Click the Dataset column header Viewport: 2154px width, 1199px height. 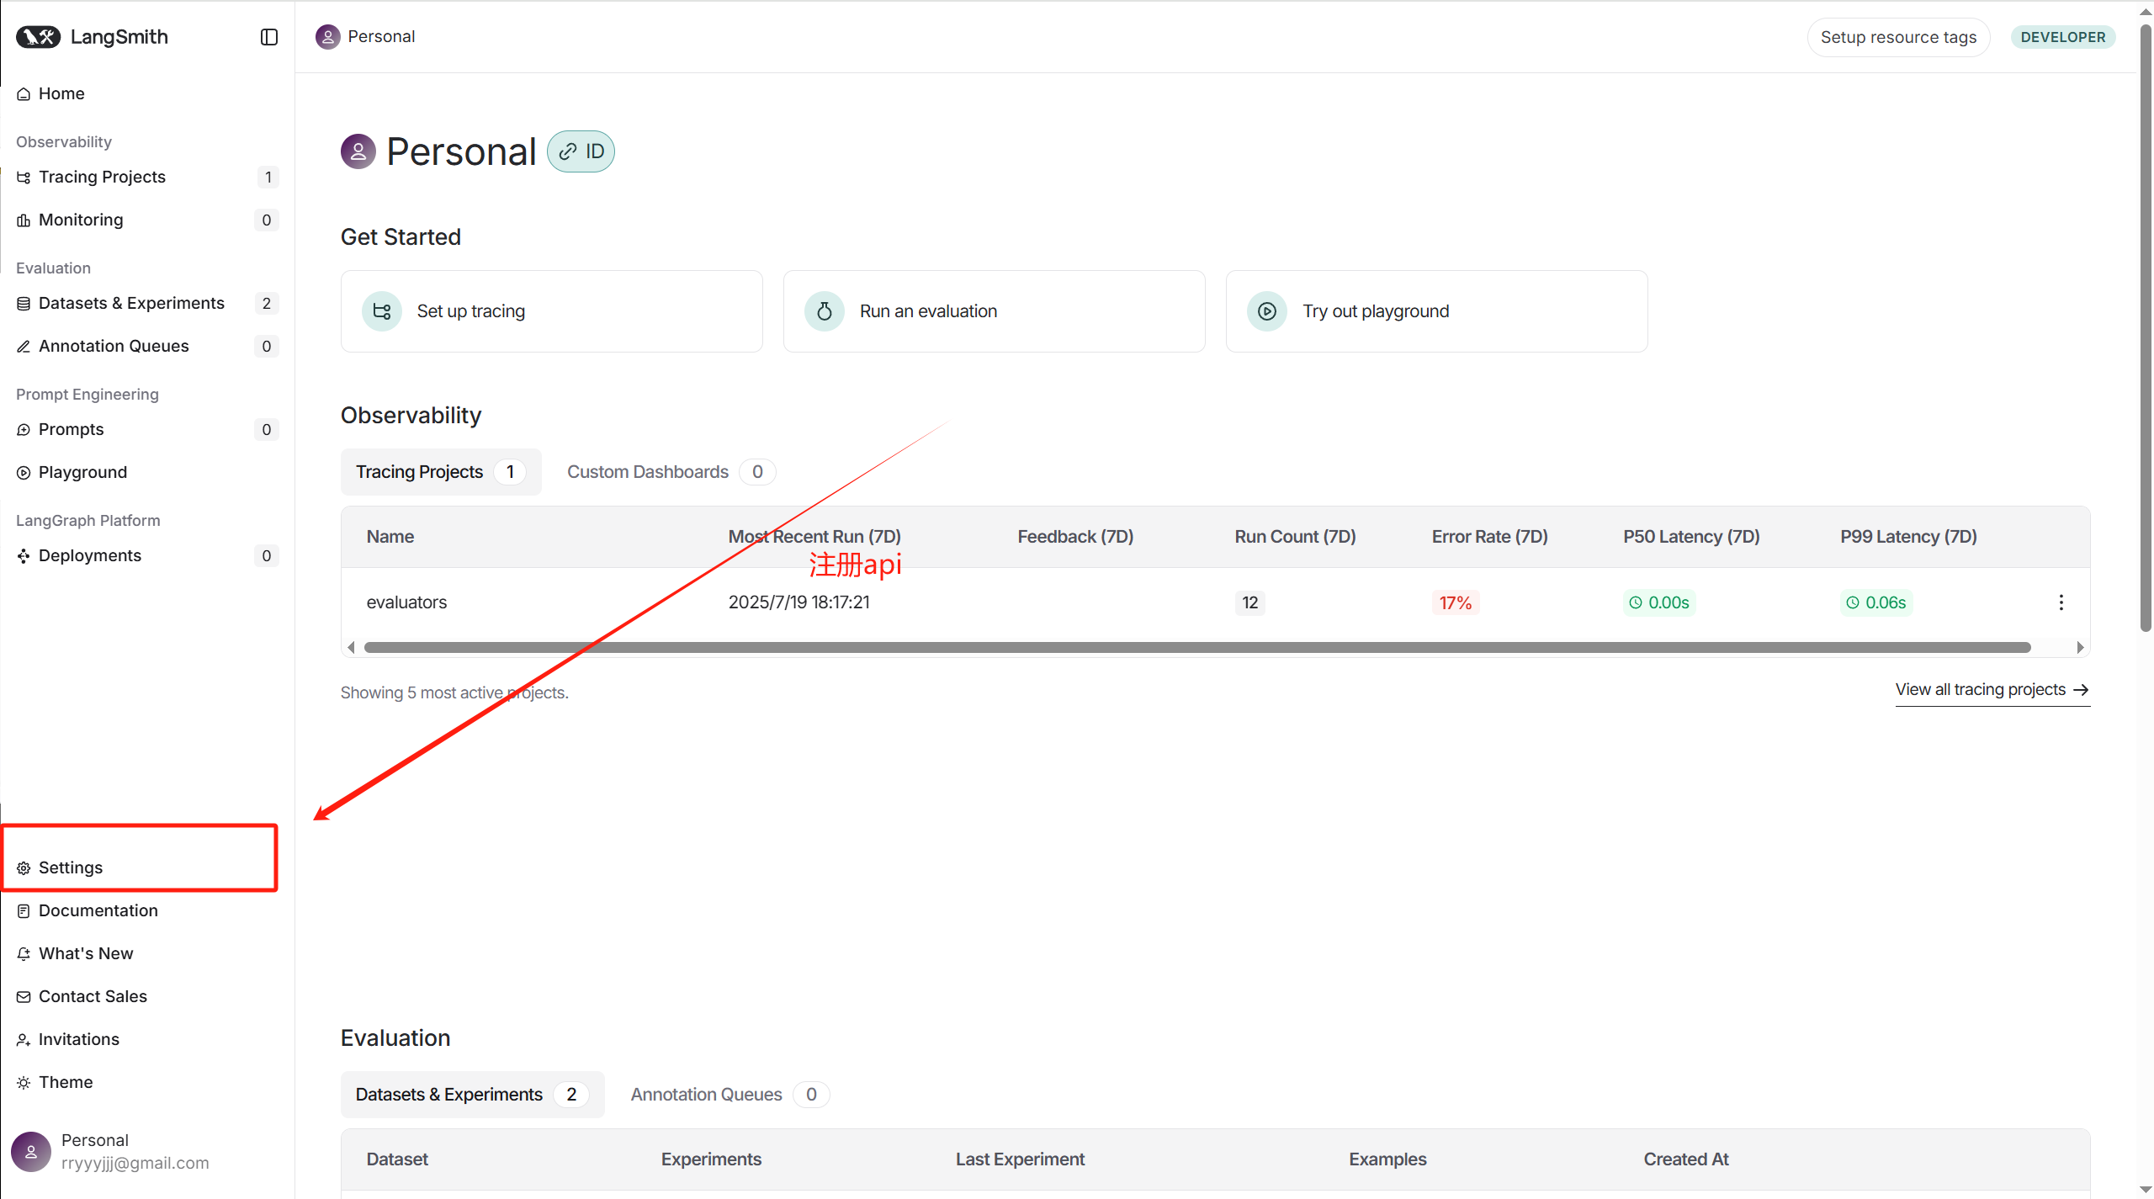point(397,1159)
